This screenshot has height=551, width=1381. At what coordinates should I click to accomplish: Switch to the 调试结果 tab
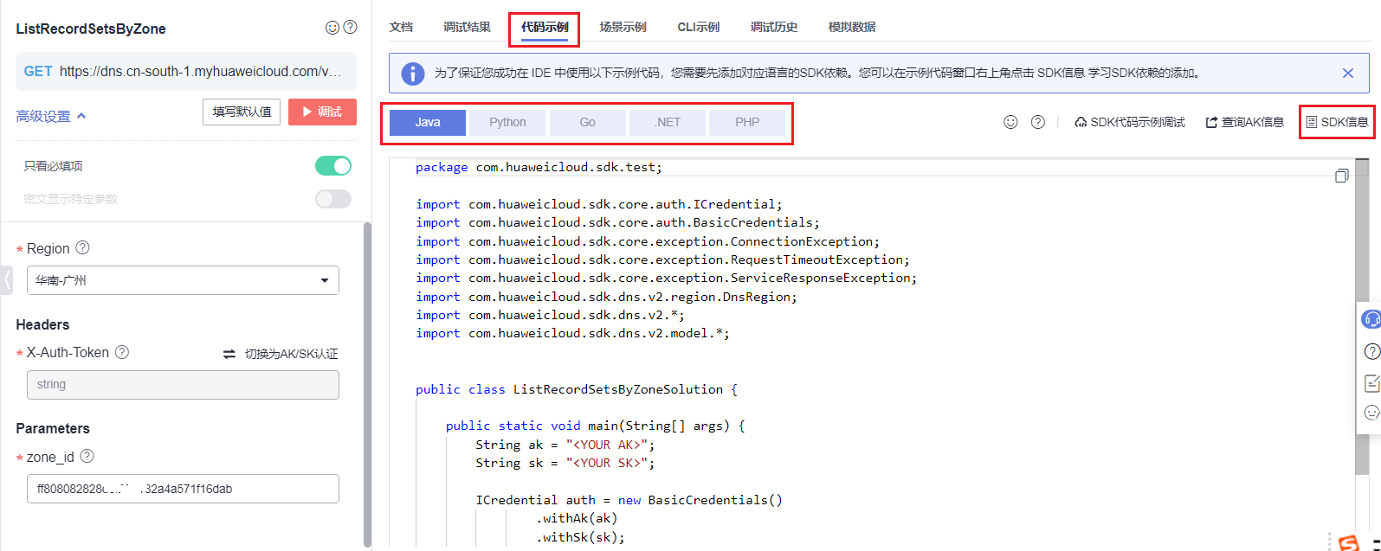point(467,27)
